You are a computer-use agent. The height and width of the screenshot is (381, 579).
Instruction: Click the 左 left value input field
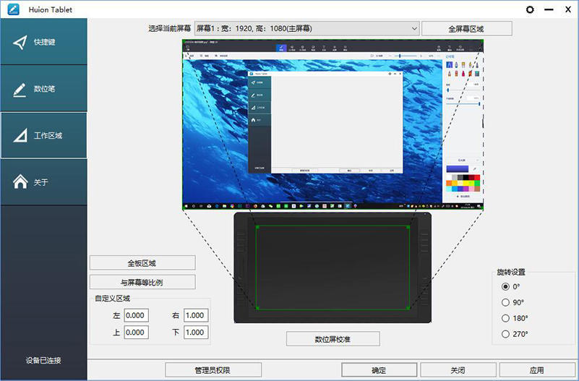pyautogui.click(x=137, y=315)
